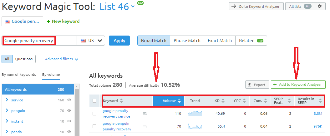Click KD value 40.69
The image size is (330, 136).
tap(220, 114)
